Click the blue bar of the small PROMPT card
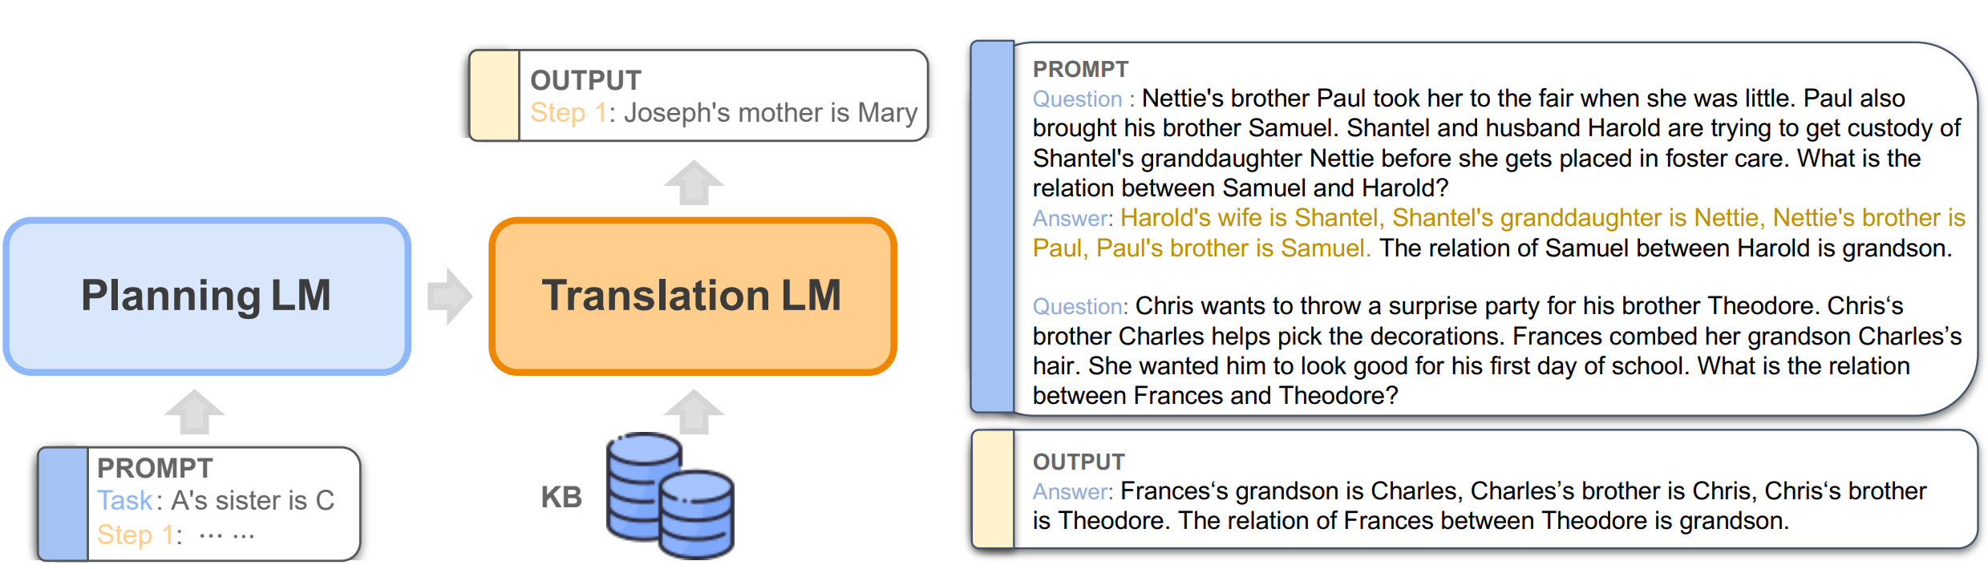1988x569 pixels. [x=63, y=504]
